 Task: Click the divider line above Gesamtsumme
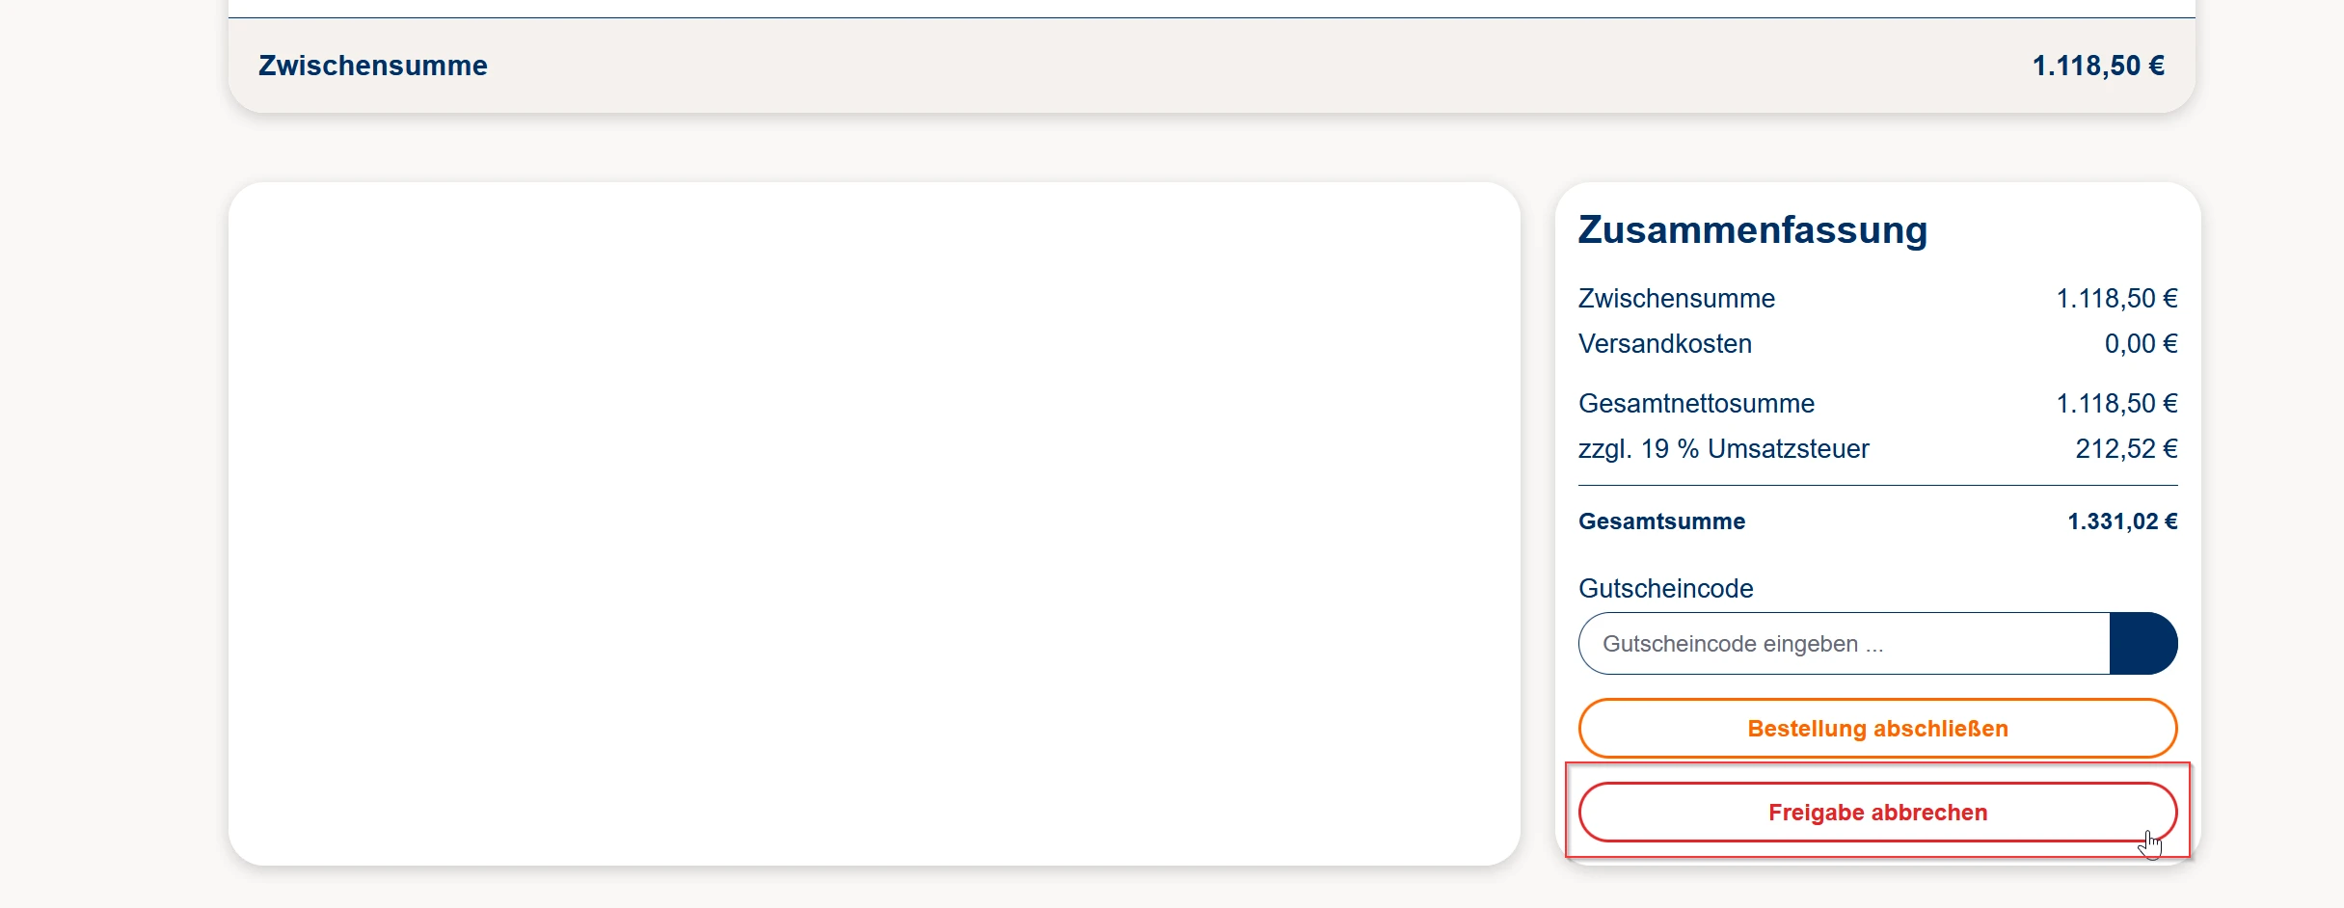1876,486
